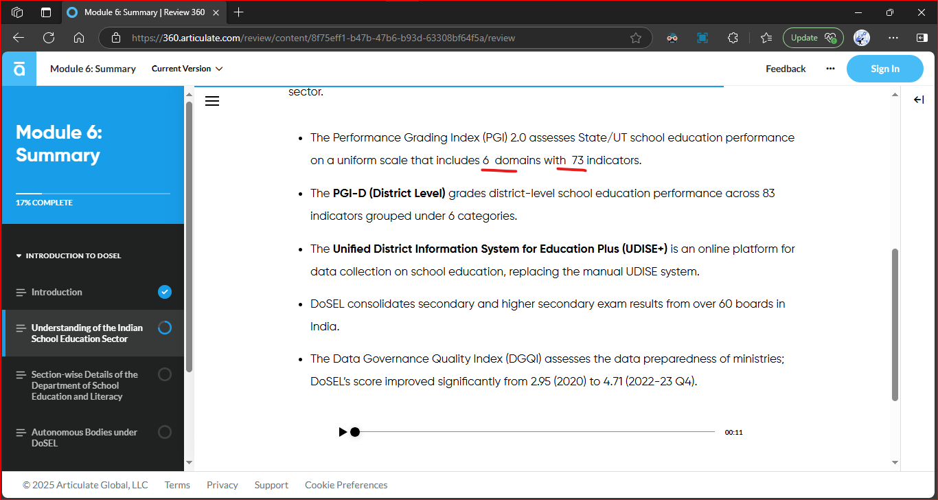
Task: Click the Module 6: Summary header title
Action: (x=93, y=69)
